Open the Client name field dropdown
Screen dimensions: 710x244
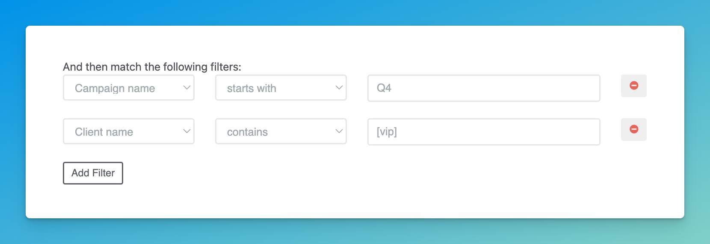click(128, 131)
